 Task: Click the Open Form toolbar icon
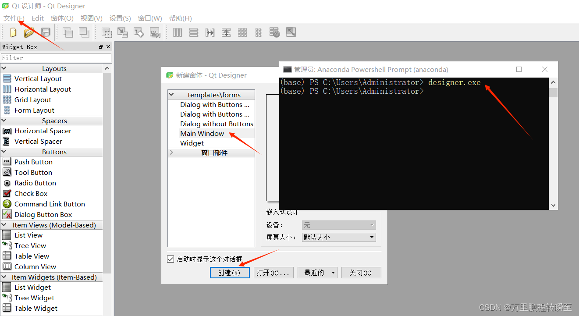point(28,32)
